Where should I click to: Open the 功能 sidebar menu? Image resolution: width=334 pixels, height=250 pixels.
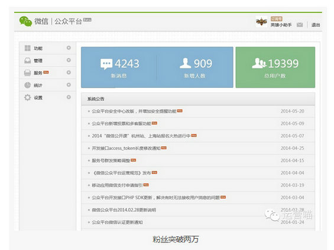[x=47, y=48]
